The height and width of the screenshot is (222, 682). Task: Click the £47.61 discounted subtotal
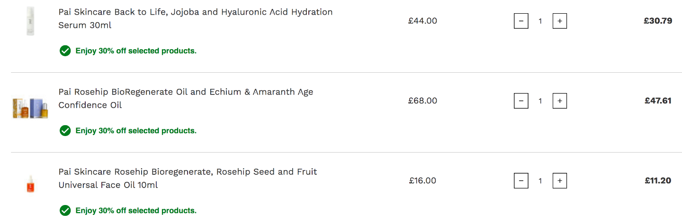coord(658,101)
